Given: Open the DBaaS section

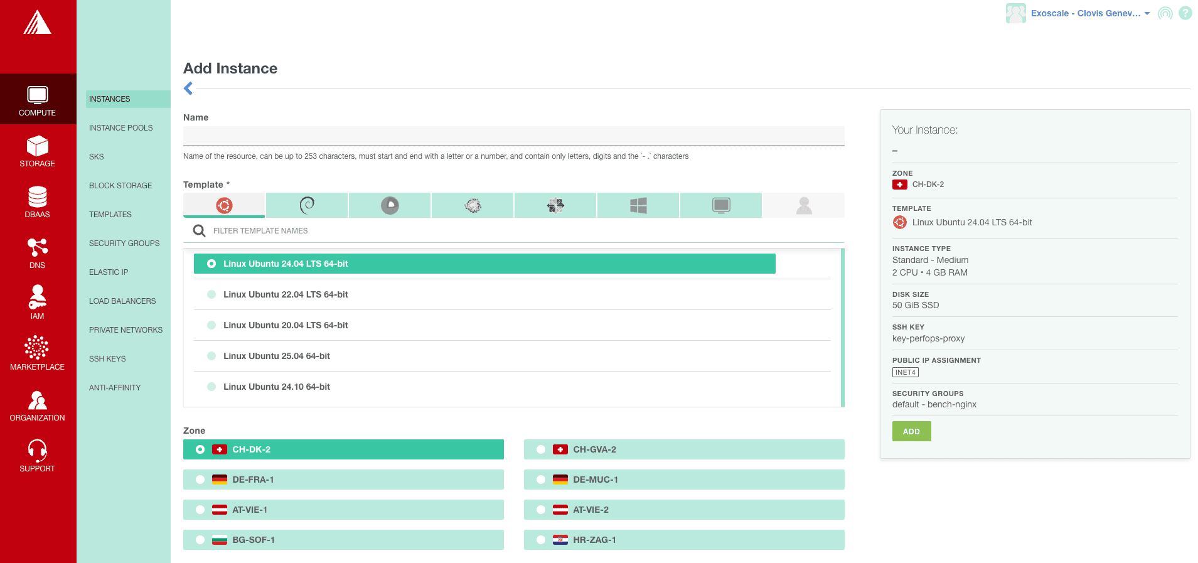Looking at the screenshot, I should pyautogui.click(x=38, y=202).
